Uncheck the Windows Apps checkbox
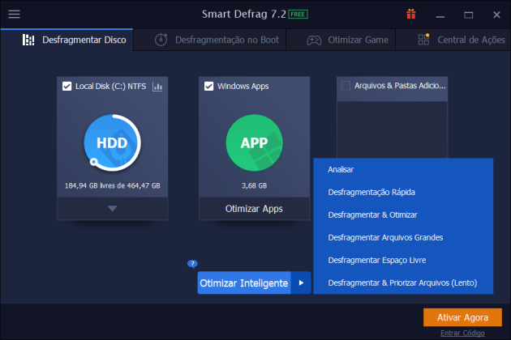 click(208, 87)
